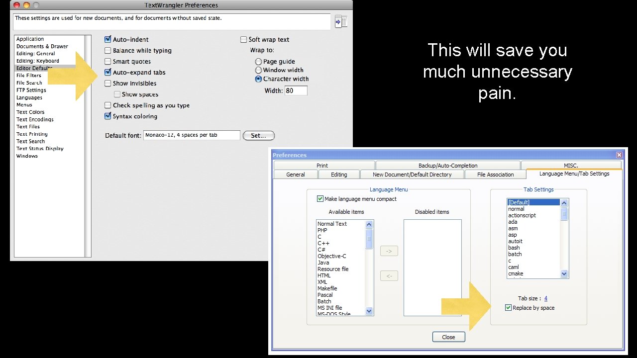This screenshot has height=358, width=637.
Task: Select Windows in the category list
Action: (x=27, y=156)
